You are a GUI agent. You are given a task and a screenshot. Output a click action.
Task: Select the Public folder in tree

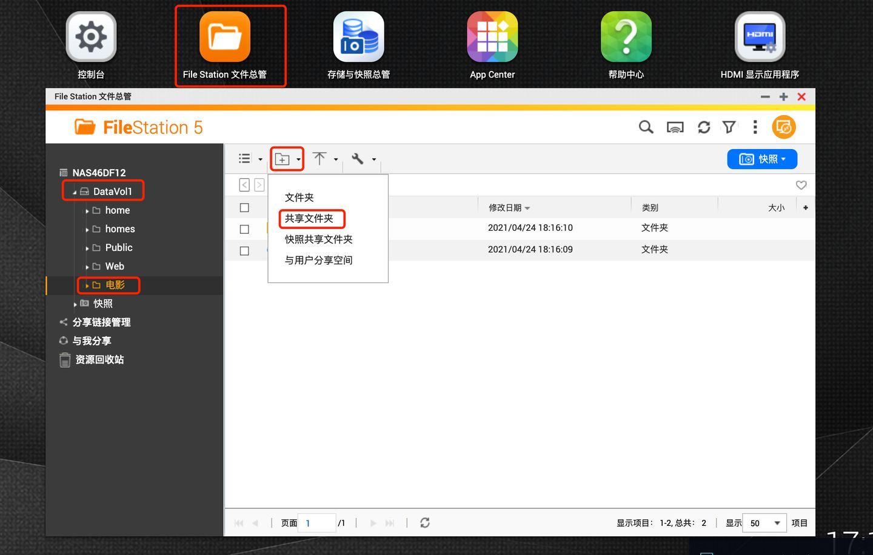[119, 247]
